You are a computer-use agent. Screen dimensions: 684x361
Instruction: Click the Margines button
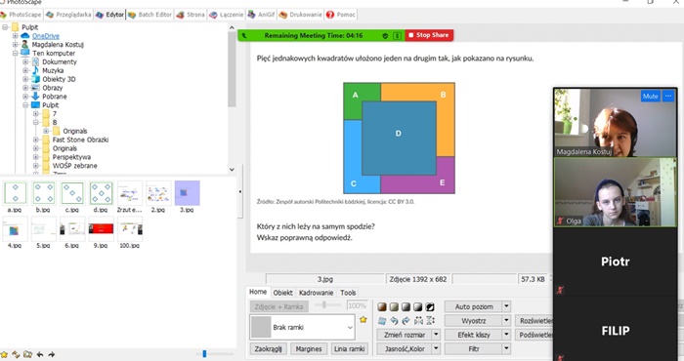[x=309, y=349]
